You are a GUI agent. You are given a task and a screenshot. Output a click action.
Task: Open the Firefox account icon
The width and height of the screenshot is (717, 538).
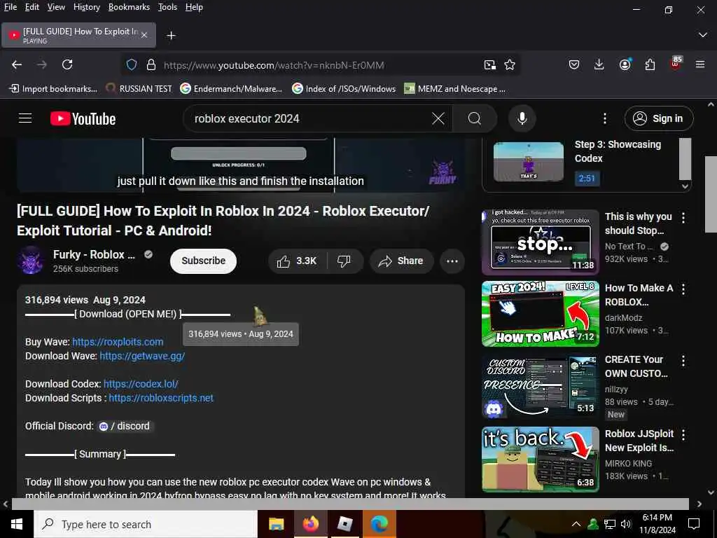625,64
